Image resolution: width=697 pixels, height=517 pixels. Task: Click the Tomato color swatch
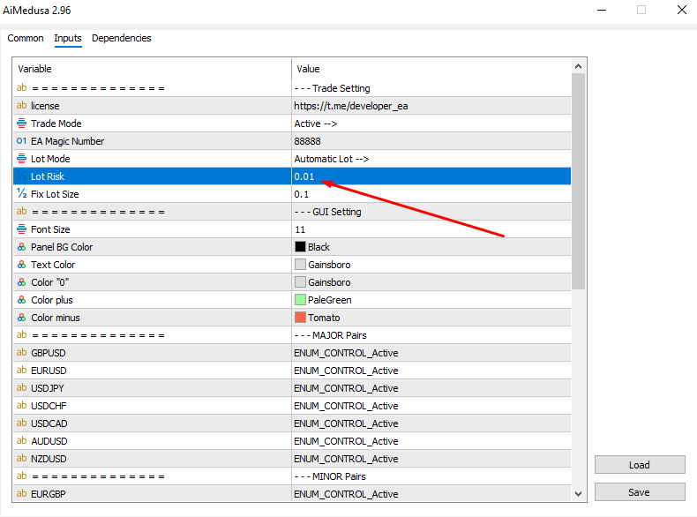(300, 318)
